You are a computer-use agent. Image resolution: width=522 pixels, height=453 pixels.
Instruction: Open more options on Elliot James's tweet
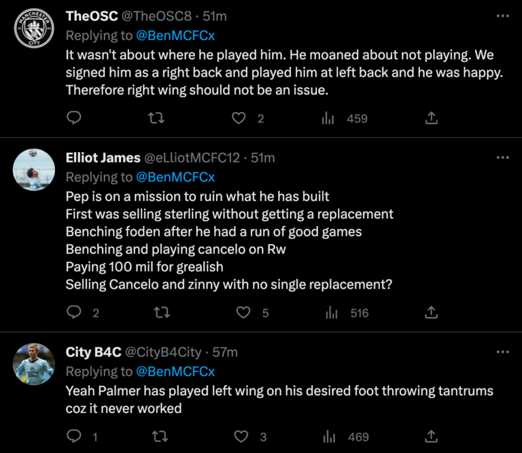502,158
